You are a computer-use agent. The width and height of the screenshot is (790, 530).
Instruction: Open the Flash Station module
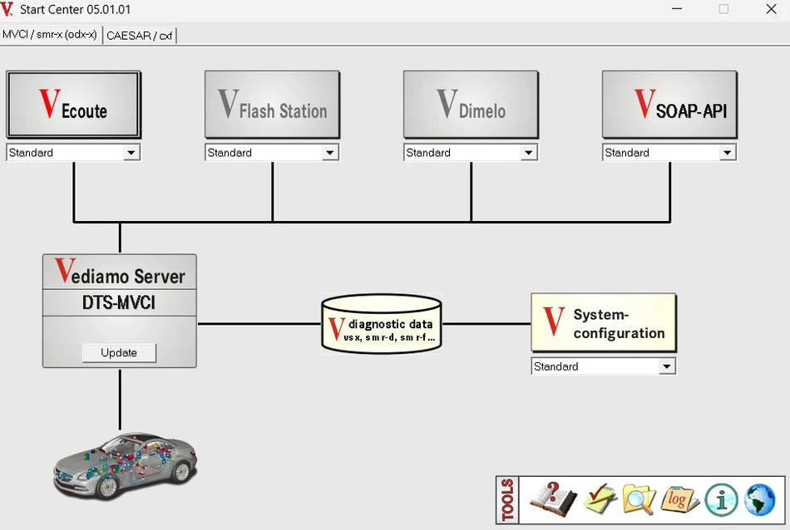tap(272, 105)
